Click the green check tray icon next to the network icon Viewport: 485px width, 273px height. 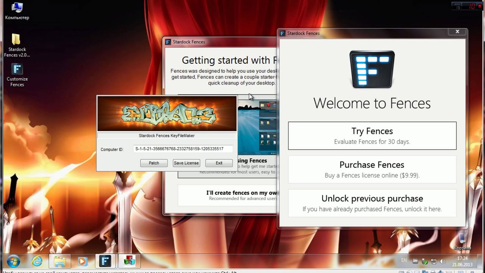click(425, 262)
